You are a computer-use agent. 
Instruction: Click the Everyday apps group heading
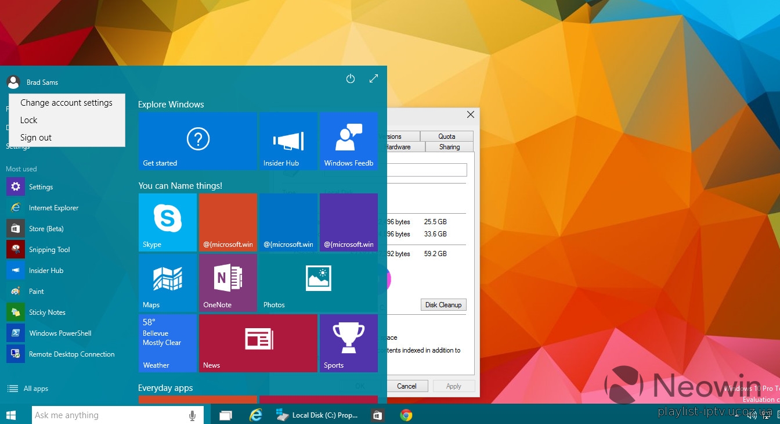(x=165, y=388)
